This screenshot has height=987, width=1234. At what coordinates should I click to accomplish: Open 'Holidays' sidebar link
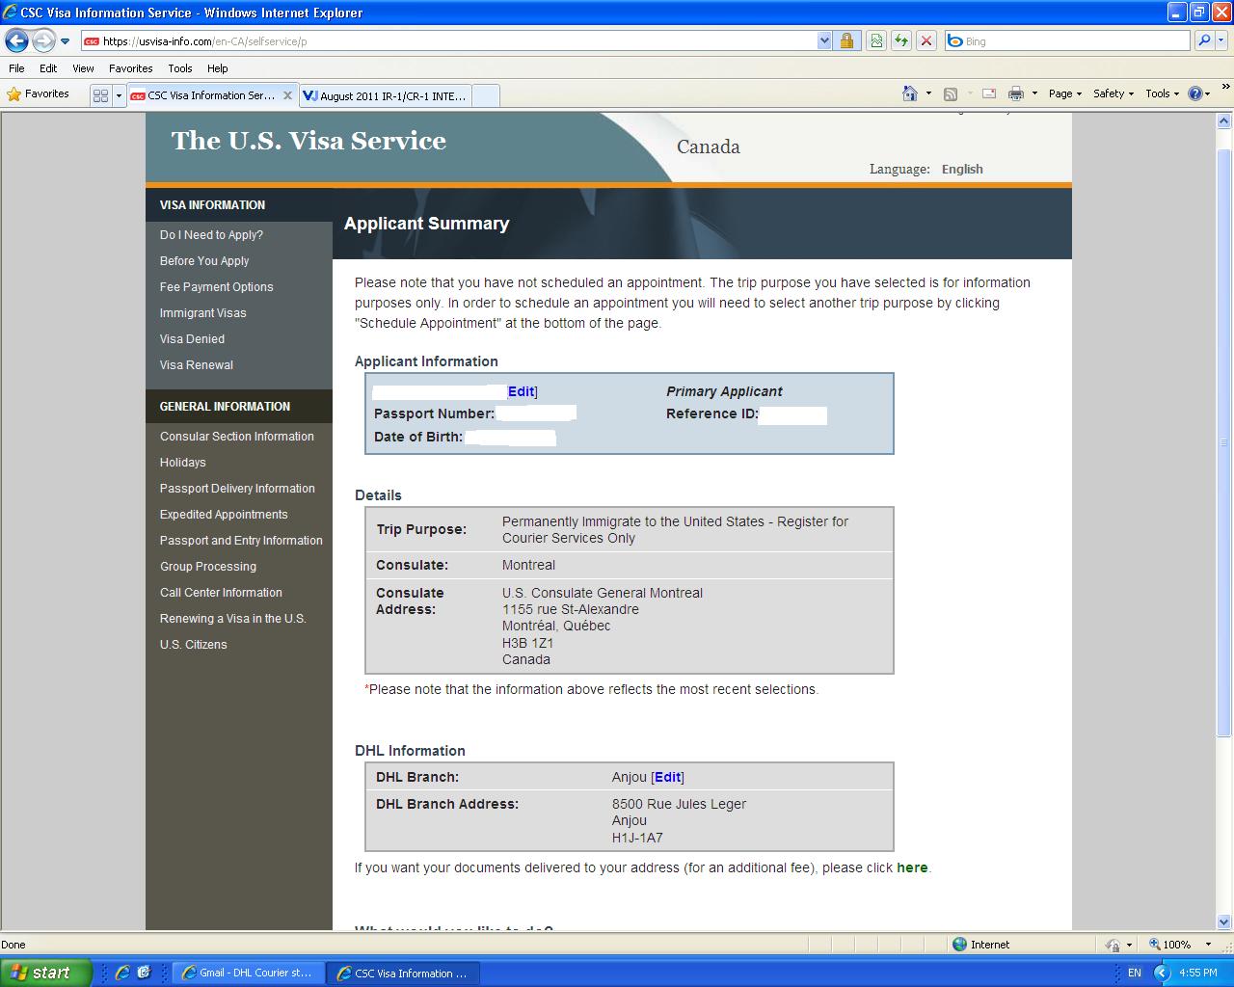pos(183,463)
